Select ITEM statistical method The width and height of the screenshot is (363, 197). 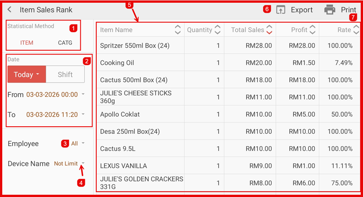[27, 43]
